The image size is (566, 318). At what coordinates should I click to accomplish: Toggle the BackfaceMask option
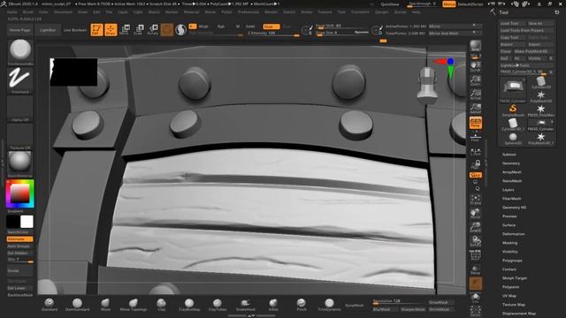pos(19,295)
